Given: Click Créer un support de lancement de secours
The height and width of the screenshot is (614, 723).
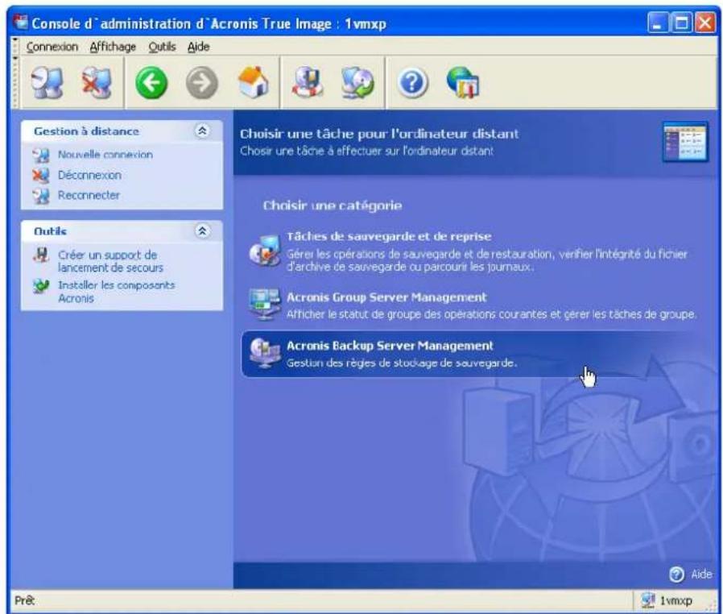Looking at the screenshot, I should click(110, 261).
